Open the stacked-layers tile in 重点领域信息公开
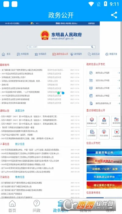122x214 pixels. pyautogui.click(x=91, y=121)
